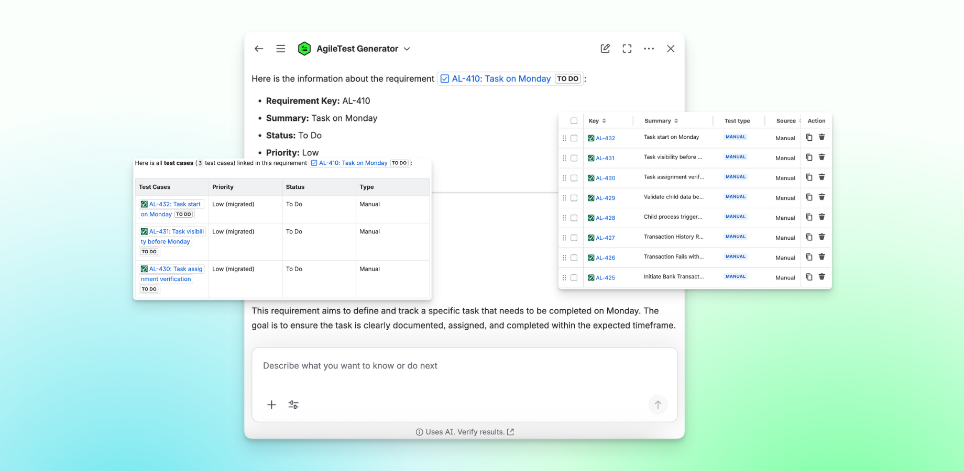Enter fullscreen with expand icon

627,49
